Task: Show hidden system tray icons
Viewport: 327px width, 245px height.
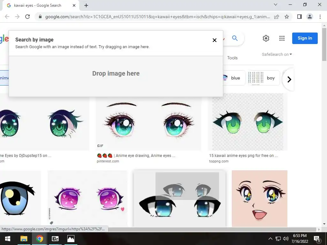Action: [x=270, y=239]
